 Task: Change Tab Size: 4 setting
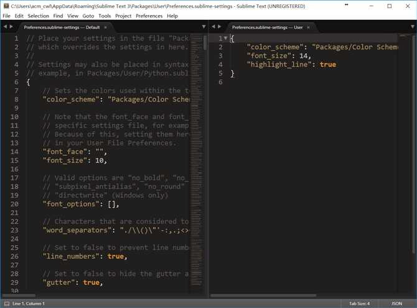(359, 304)
